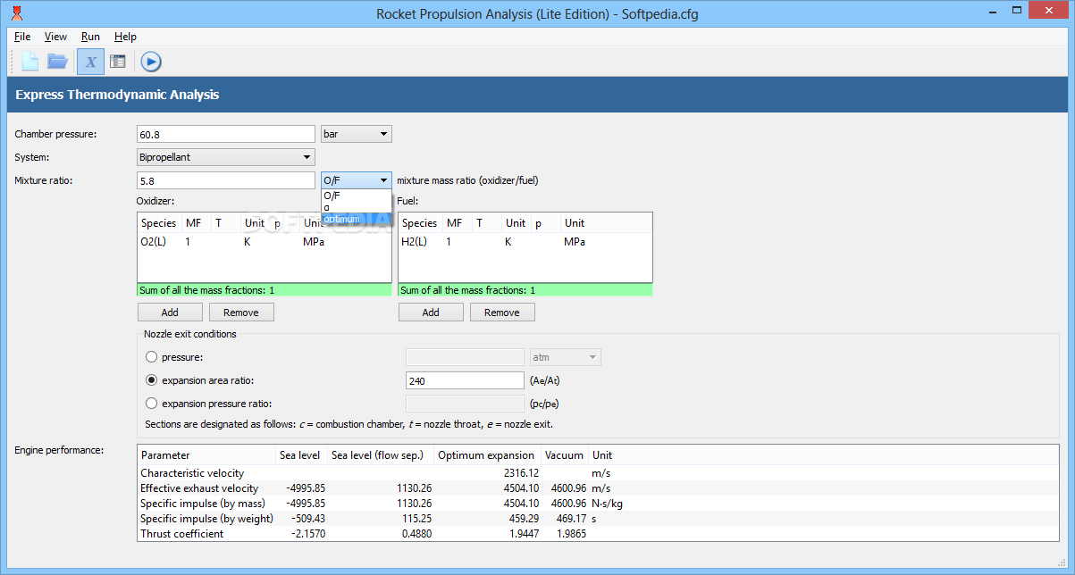This screenshot has height=575, width=1075.
Task: Open the chamber pressure unit bar dropdown
Action: click(357, 134)
